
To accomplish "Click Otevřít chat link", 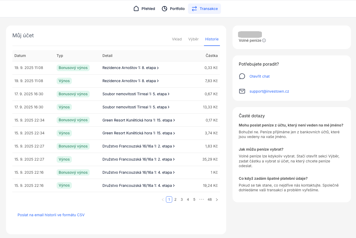I will pyautogui.click(x=259, y=76).
